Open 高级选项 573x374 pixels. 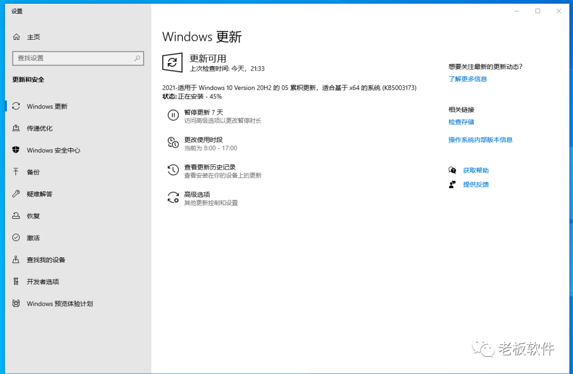197,194
